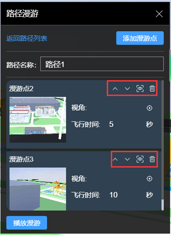Preview 漫游点3 with the eye icon

click(x=140, y=159)
